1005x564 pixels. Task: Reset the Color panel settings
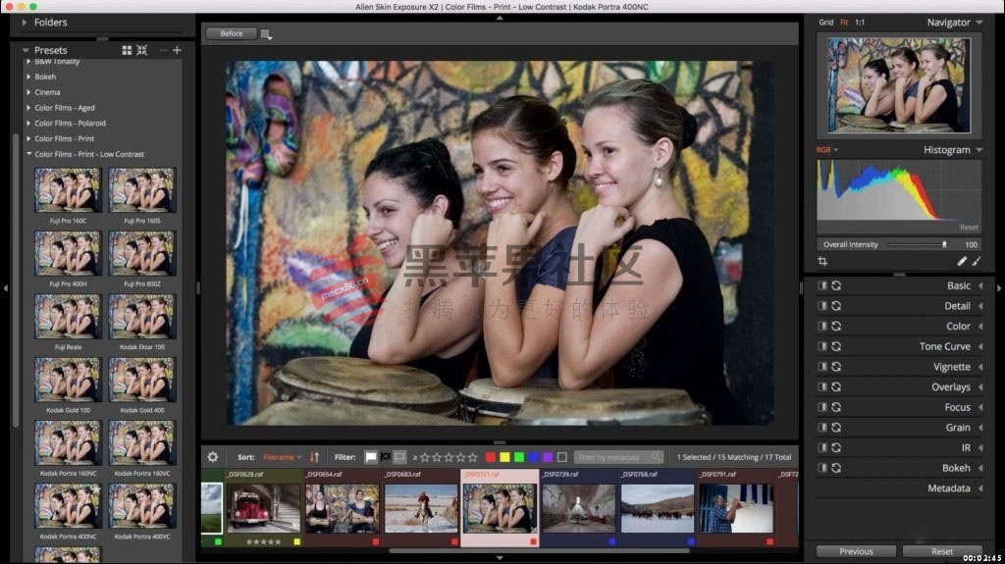click(836, 327)
